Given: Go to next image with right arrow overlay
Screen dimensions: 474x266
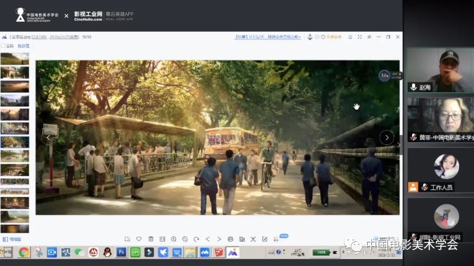Looking at the screenshot, I should [x=387, y=137].
